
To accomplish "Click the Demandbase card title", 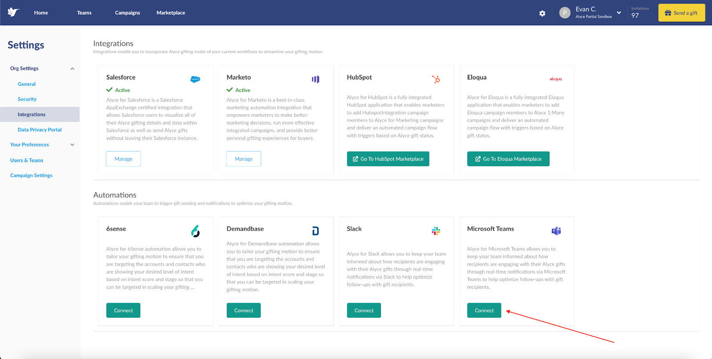I will (x=245, y=229).
